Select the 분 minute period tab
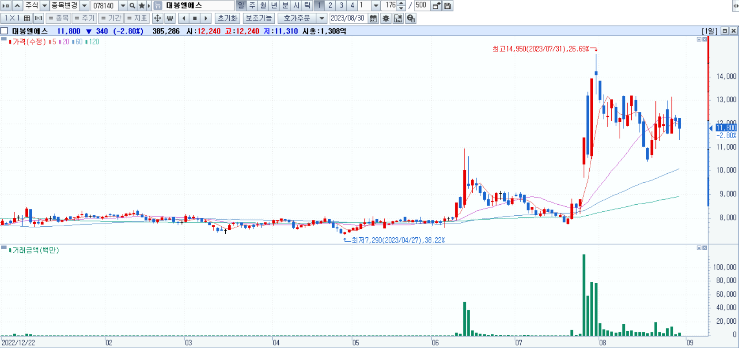 [x=285, y=6]
